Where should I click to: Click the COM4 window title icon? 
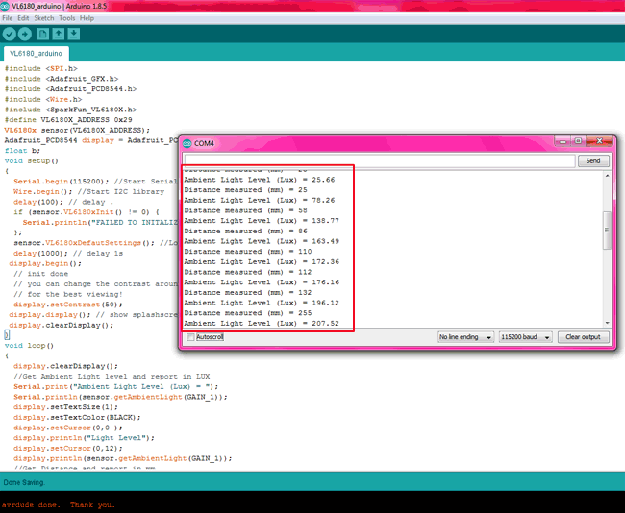point(187,143)
